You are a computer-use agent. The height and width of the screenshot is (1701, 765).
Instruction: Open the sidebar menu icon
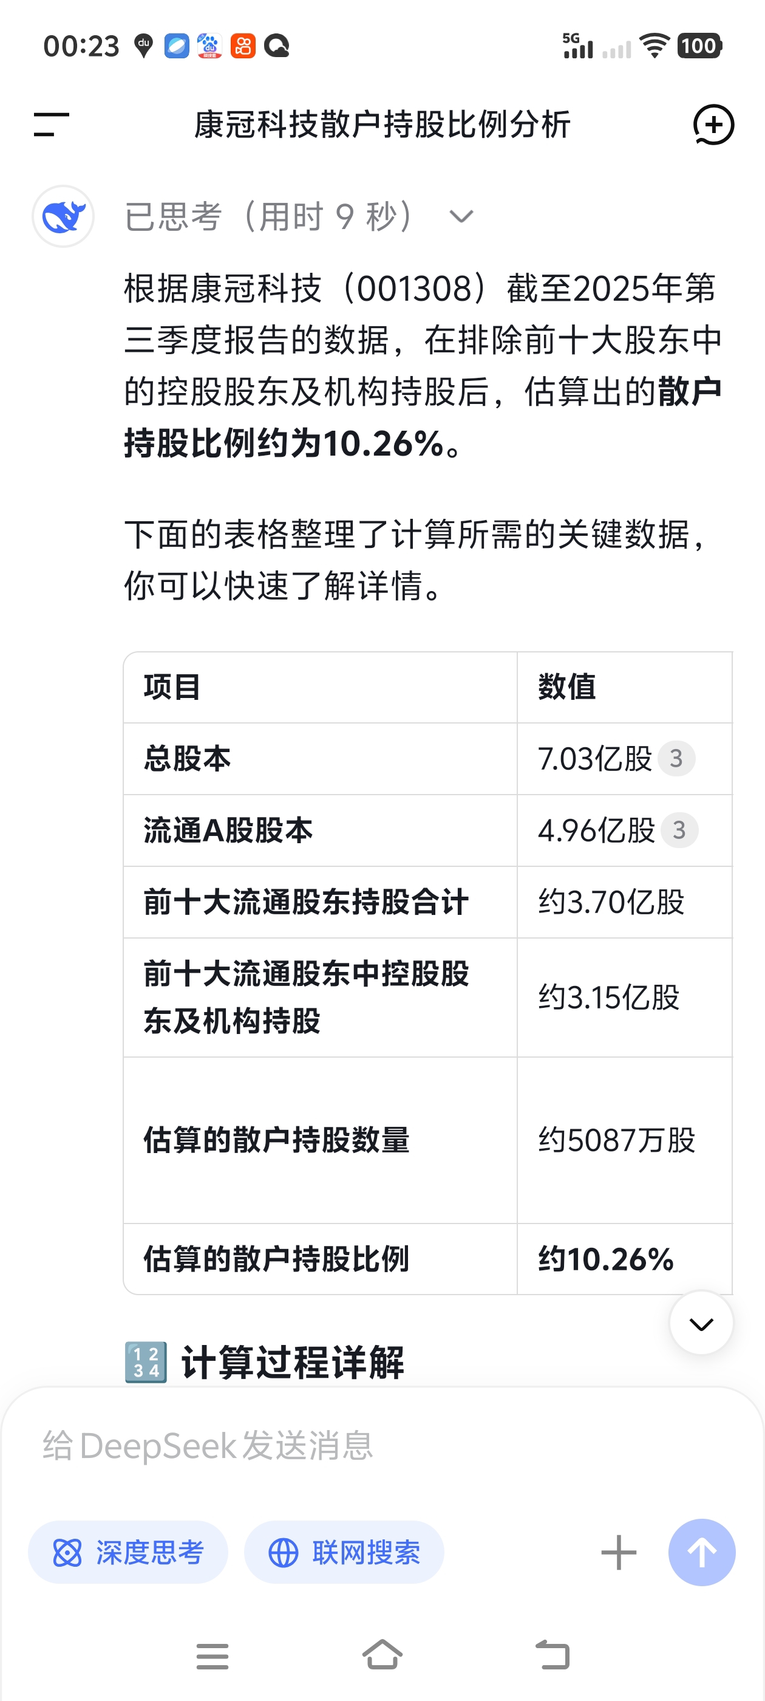(52, 124)
